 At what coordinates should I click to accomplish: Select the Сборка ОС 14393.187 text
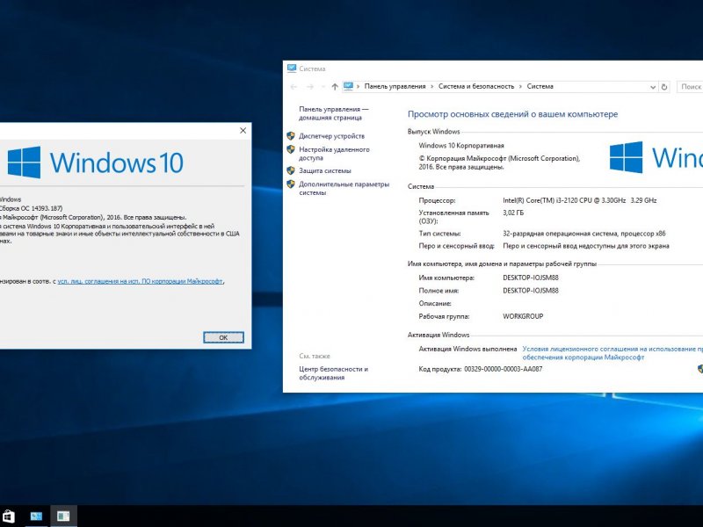(x=31, y=208)
